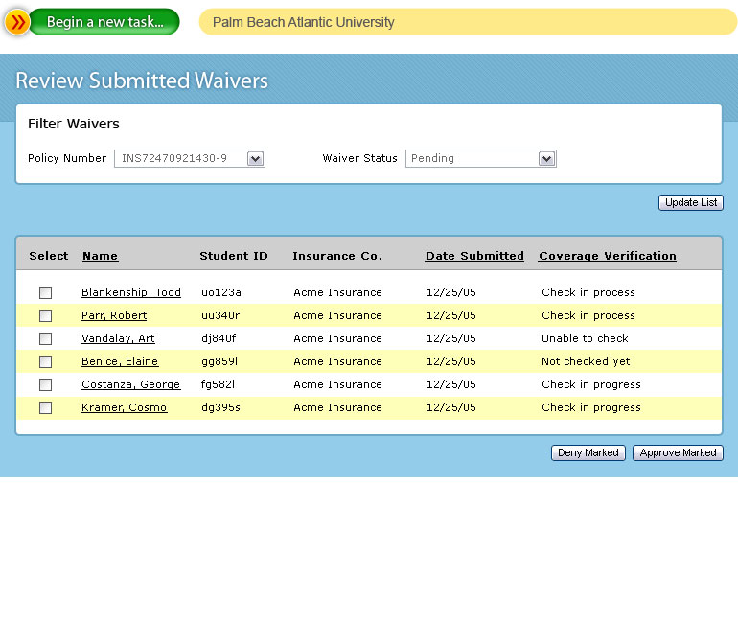Click the Student ID column header
The height and width of the screenshot is (624, 738).
pos(234,256)
